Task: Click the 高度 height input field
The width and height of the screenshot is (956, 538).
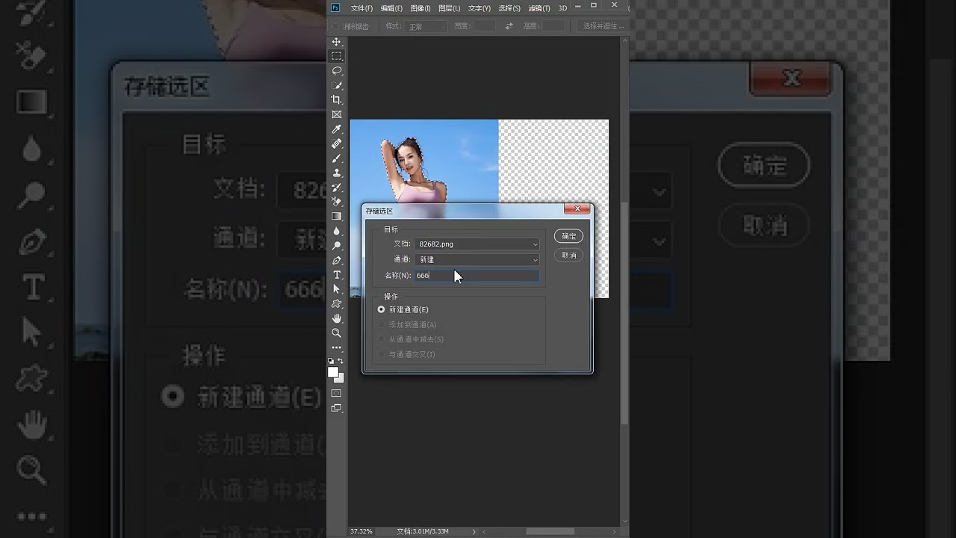Action: pos(553,26)
